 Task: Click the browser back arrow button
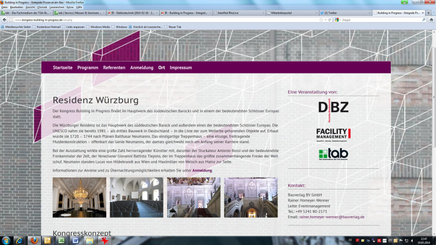click(x=4, y=20)
